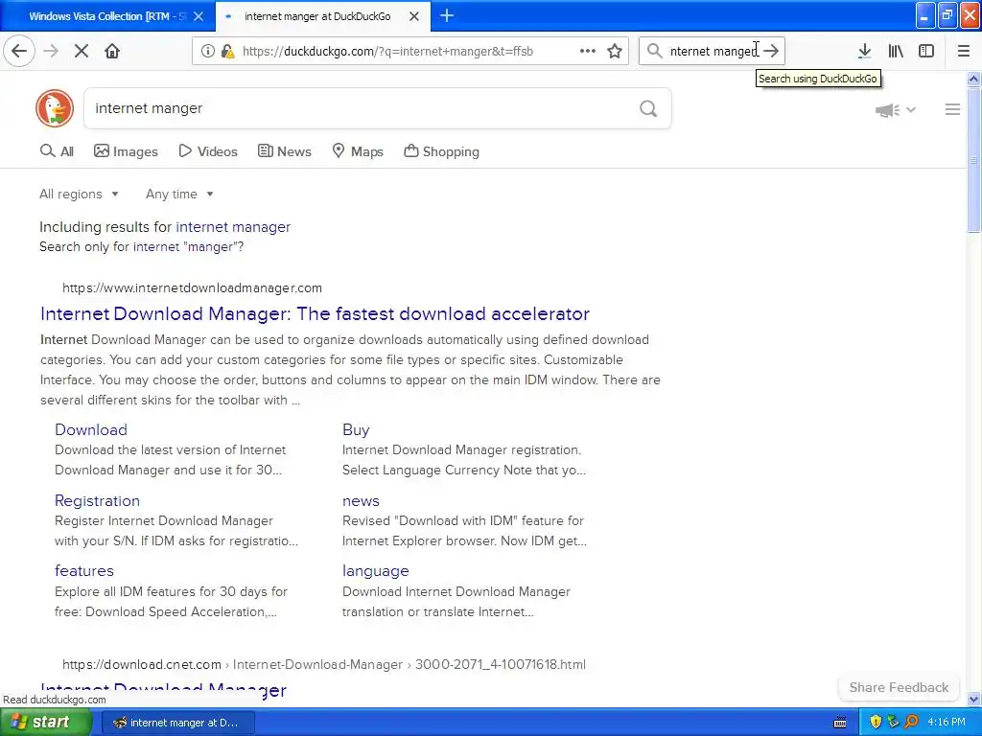982x736 pixels.
Task: Click the page vertical scrollbar thumb
Action: [973, 160]
